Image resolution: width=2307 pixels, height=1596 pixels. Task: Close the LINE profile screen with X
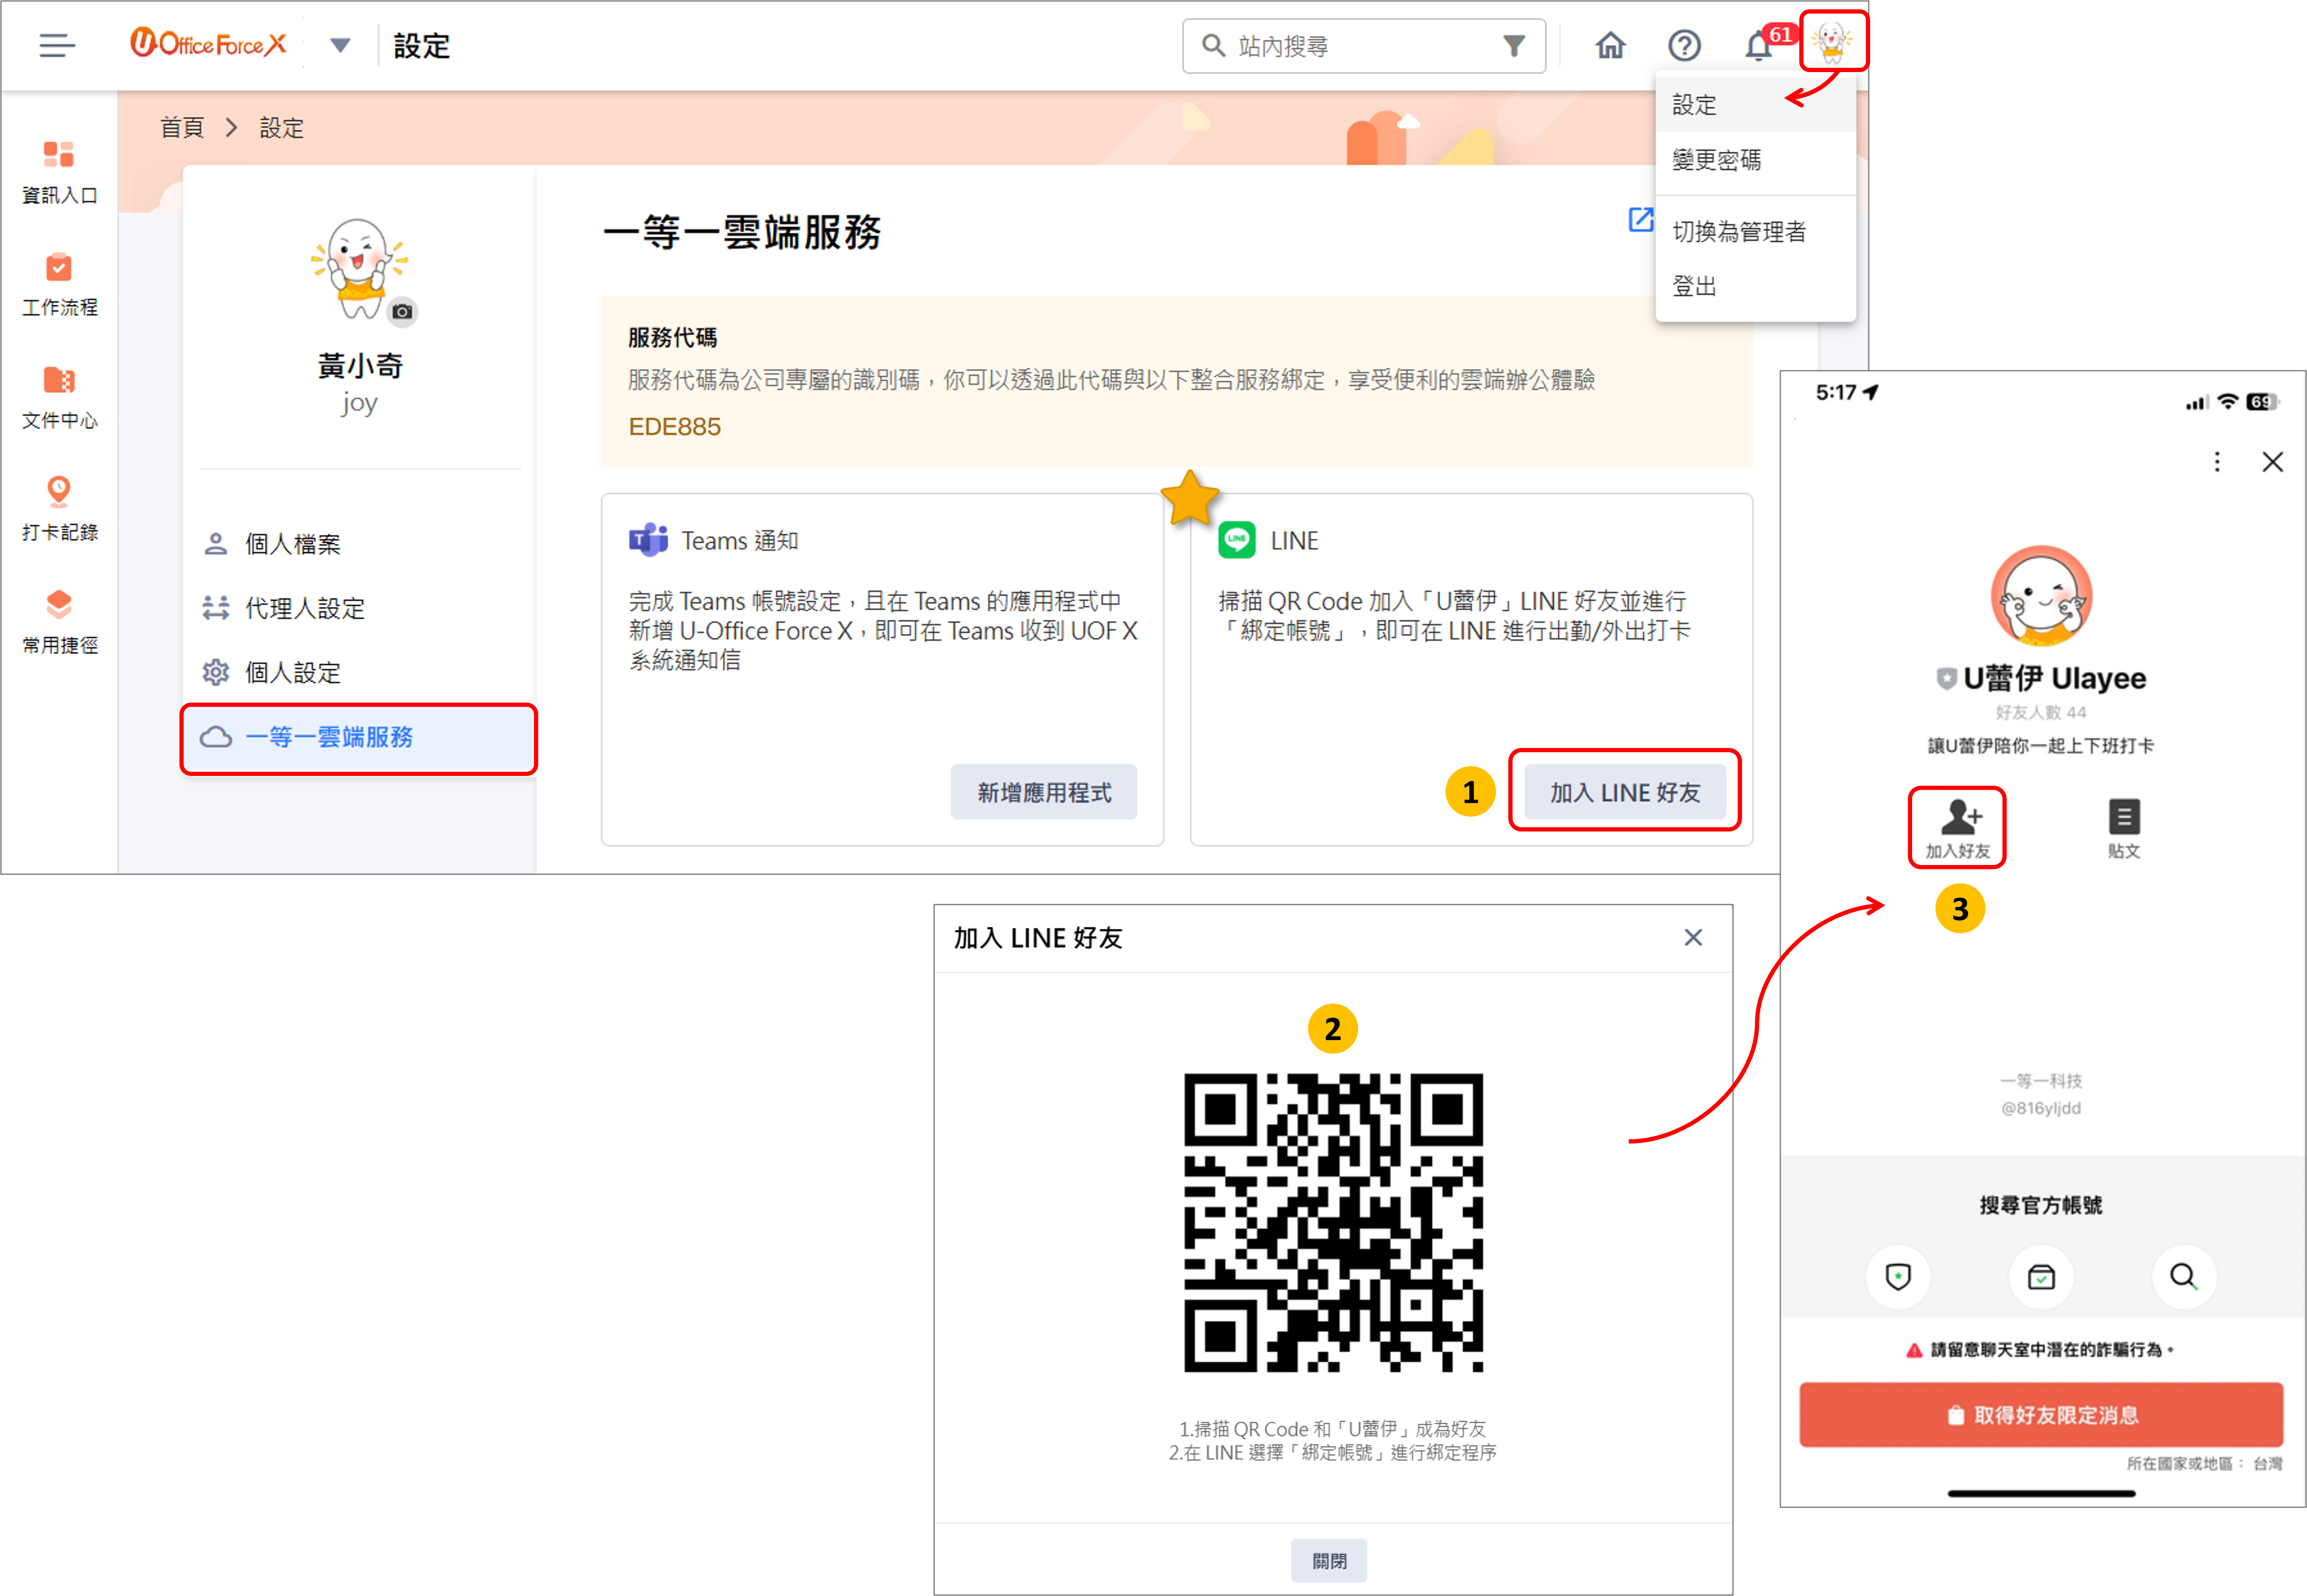[2272, 462]
